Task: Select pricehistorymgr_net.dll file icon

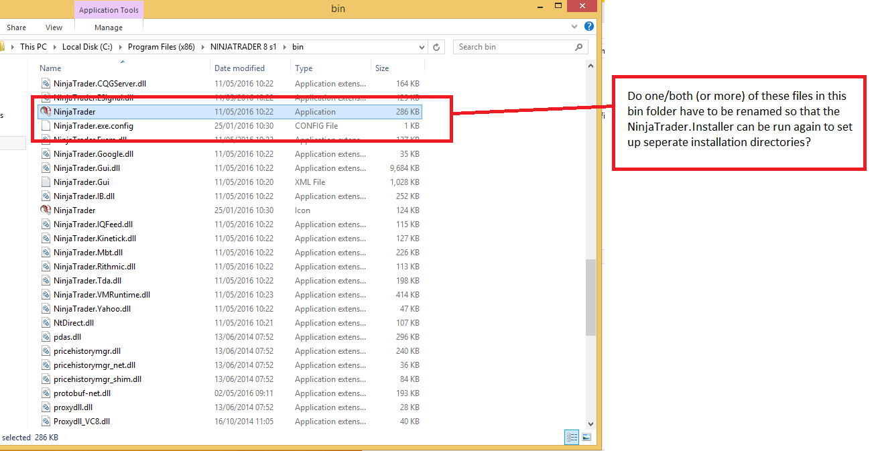Action: (46, 365)
